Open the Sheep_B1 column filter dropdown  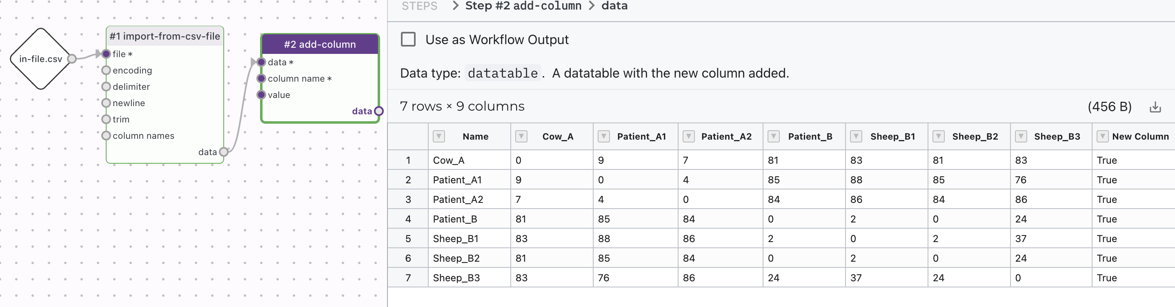click(856, 136)
